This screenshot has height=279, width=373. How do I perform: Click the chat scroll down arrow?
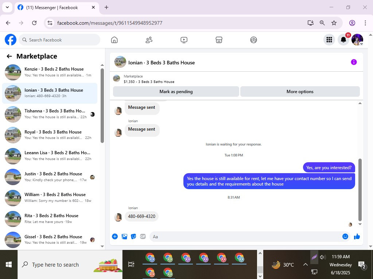(360, 224)
